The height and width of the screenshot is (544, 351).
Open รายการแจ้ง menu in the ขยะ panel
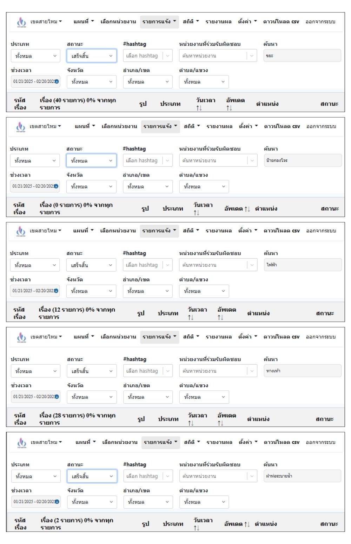159,22
